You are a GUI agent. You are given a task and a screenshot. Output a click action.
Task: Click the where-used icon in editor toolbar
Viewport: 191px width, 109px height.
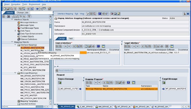[x=107, y=14]
